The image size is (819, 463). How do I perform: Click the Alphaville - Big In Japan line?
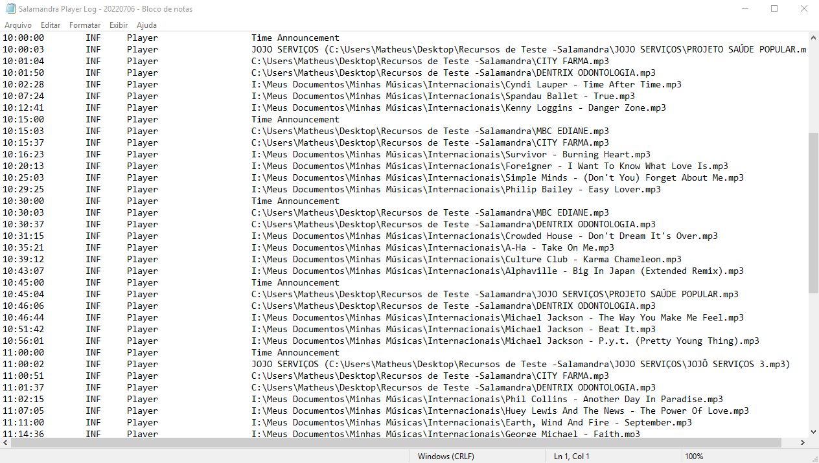(x=373, y=271)
